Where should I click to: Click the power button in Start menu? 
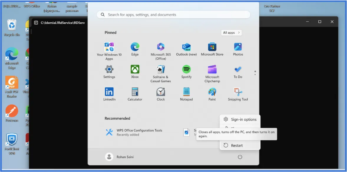[240, 157]
